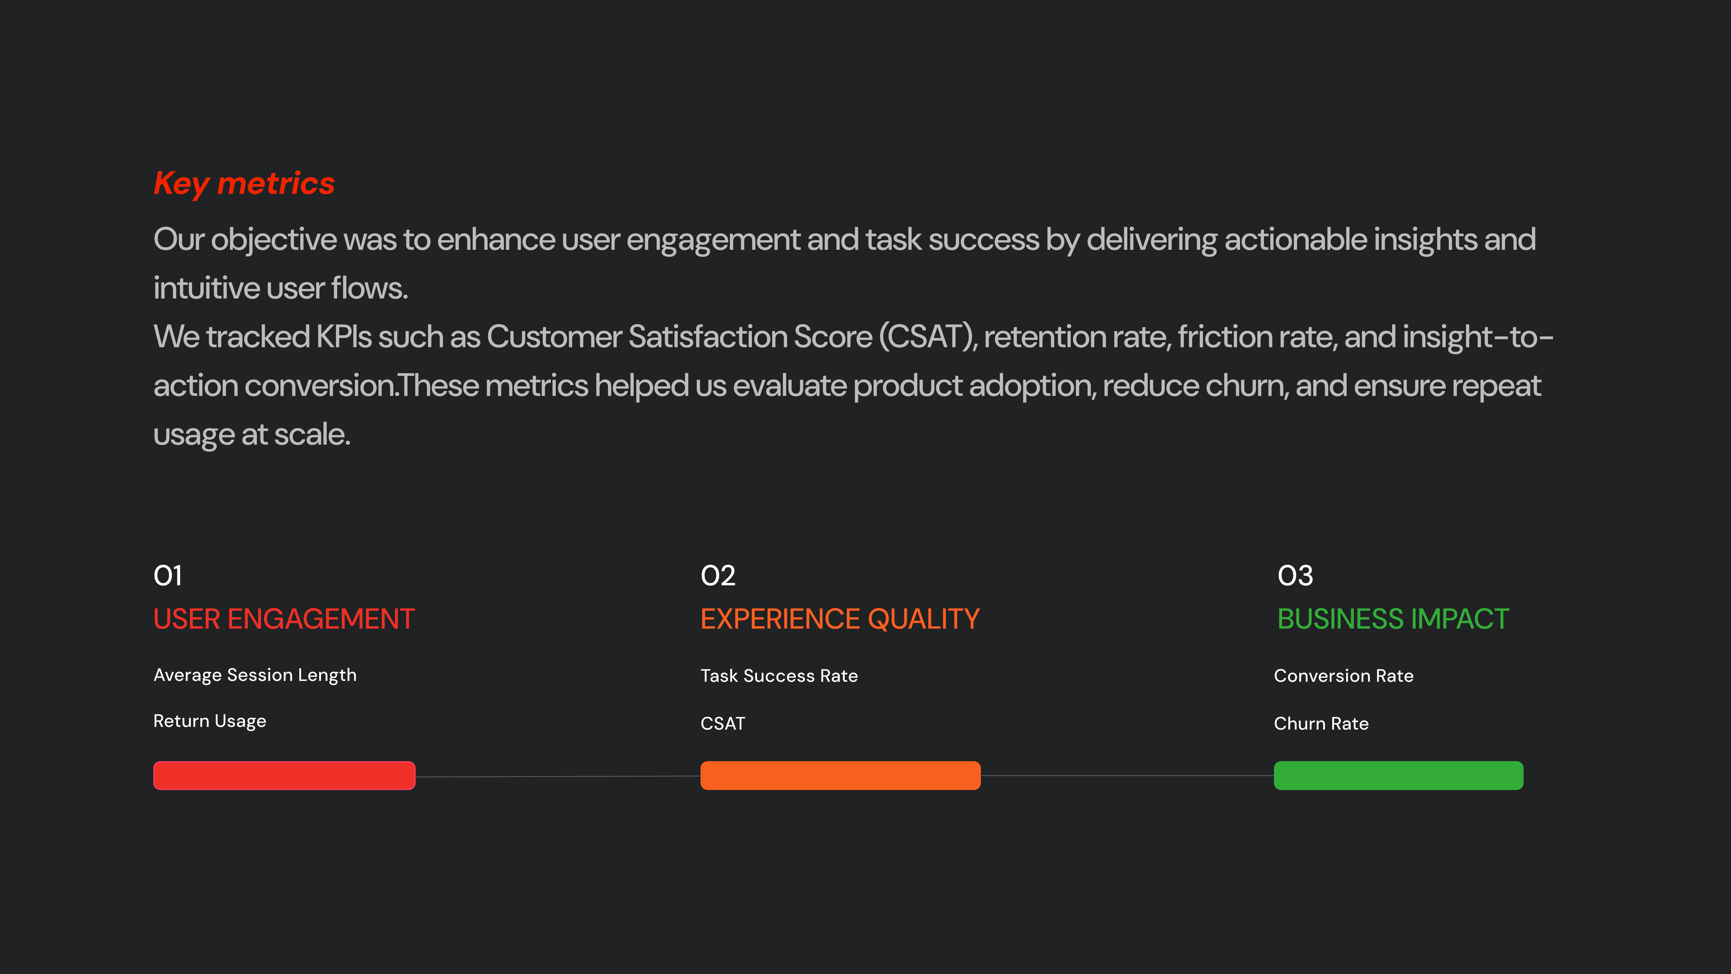This screenshot has height=974, width=1731.
Task: Click the EXPERIENCE QUALITY title
Action: [x=840, y=619]
